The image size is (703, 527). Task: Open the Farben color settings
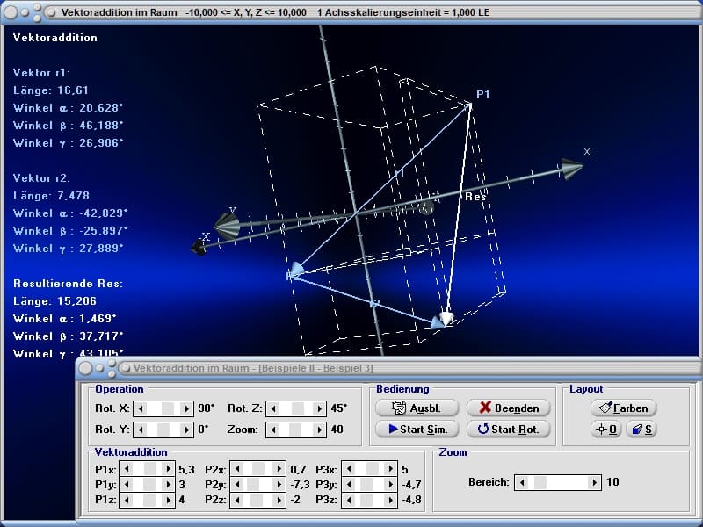624,408
